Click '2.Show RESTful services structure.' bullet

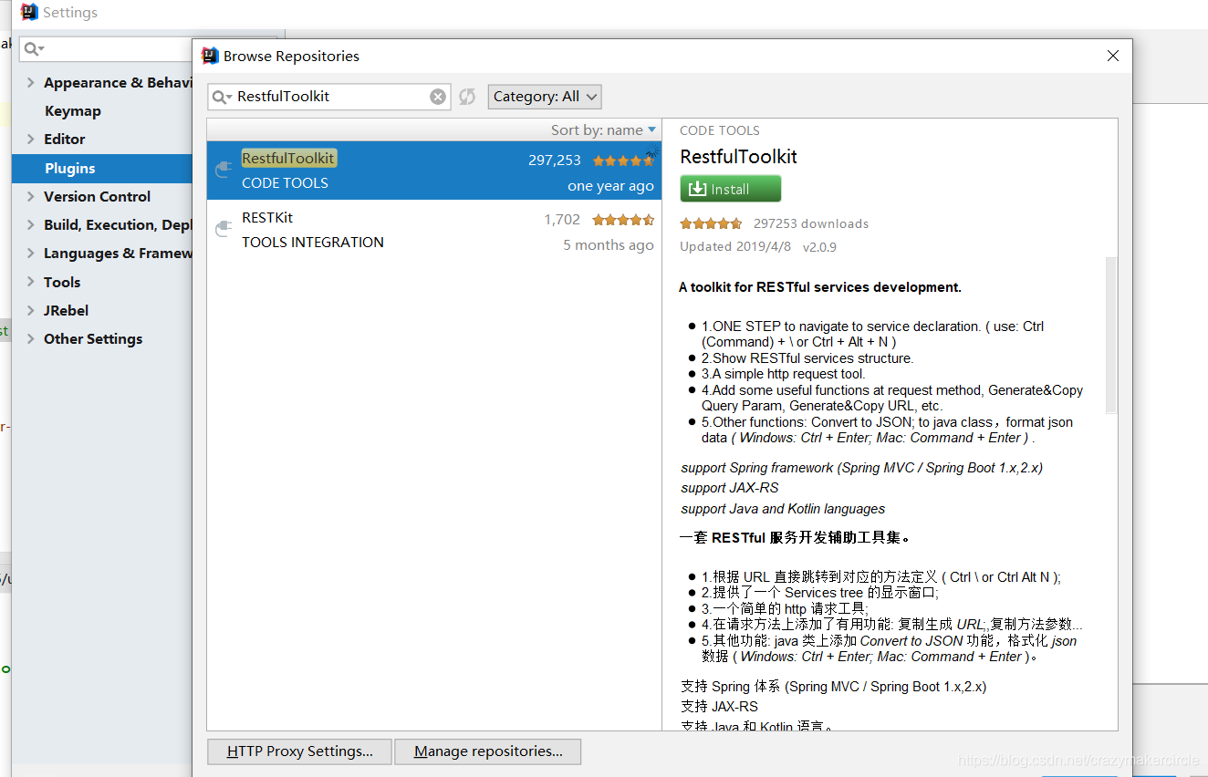[x=807, y=358]
